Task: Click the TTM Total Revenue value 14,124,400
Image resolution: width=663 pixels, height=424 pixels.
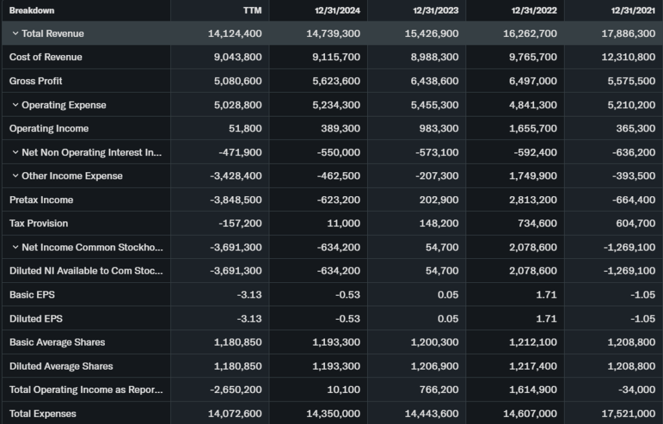Action: (x=234, y=34)
